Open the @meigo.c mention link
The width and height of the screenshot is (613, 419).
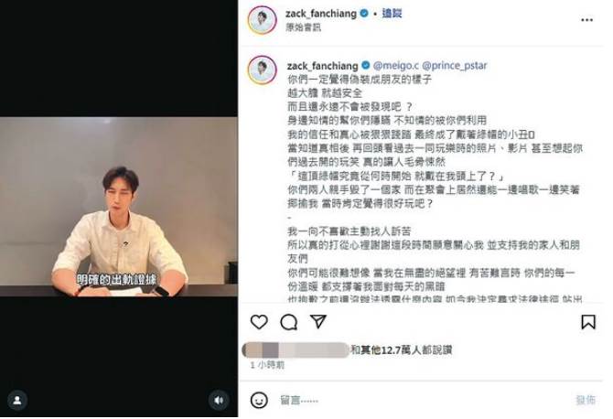395,66
